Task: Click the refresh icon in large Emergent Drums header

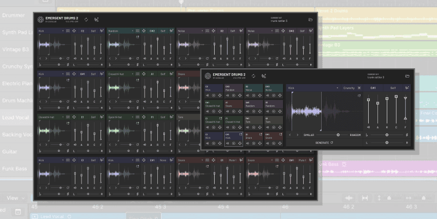Action: pos(86,20)
